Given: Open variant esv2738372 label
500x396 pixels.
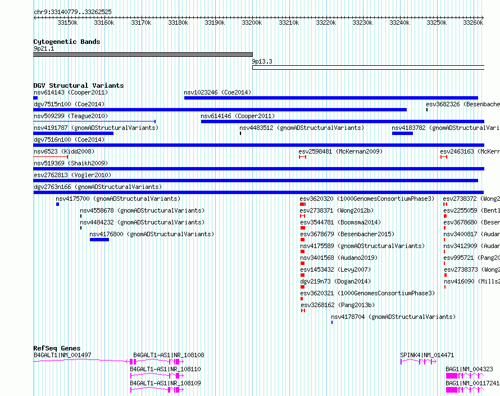Looking at the screenshot, I should (x=471, y=199).
